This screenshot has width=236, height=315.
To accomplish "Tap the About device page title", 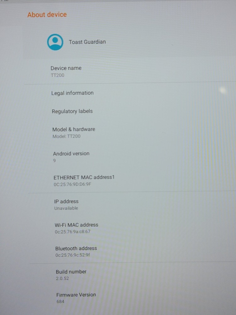I will (47, 14).
